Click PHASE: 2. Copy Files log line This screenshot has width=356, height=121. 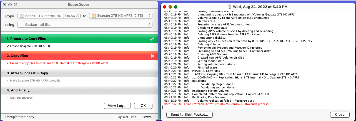pyautogui.click(x=191, y=71)
